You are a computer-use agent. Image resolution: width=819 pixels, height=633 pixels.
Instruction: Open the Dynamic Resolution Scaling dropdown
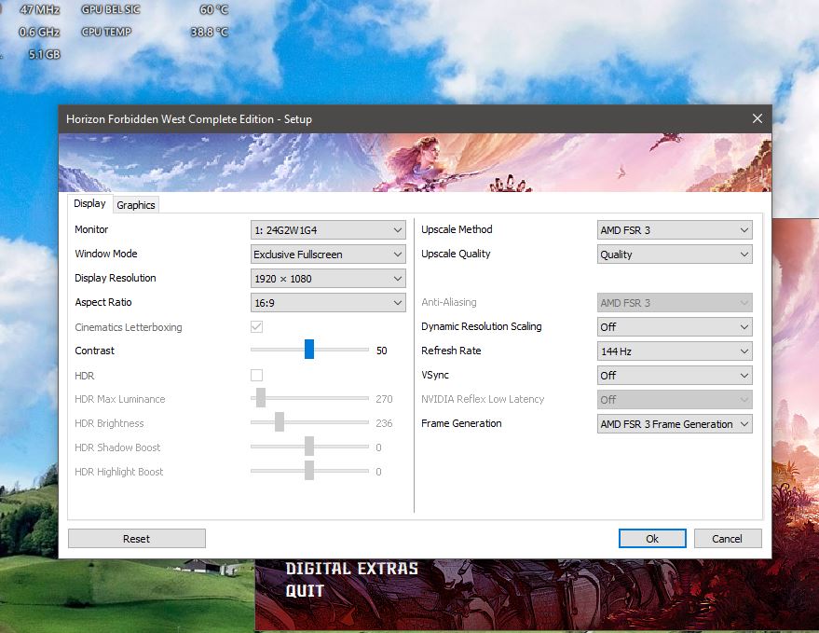pyautogui.click(x=675, y=327)
